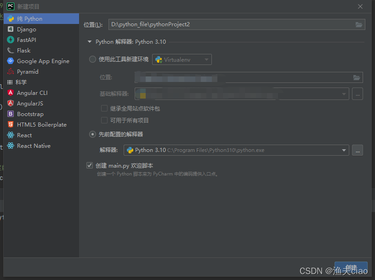This screenshot has width=375, height=280.
Task: Toggle 可用于所有项目 checkbox
Action: pyautogui.click(x=104, y=120)
